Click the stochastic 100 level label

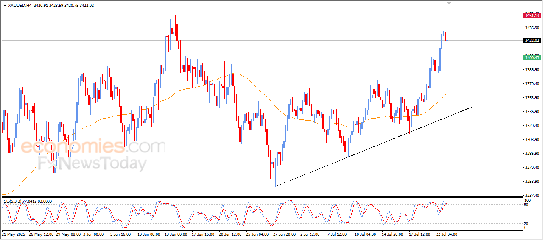528,200
